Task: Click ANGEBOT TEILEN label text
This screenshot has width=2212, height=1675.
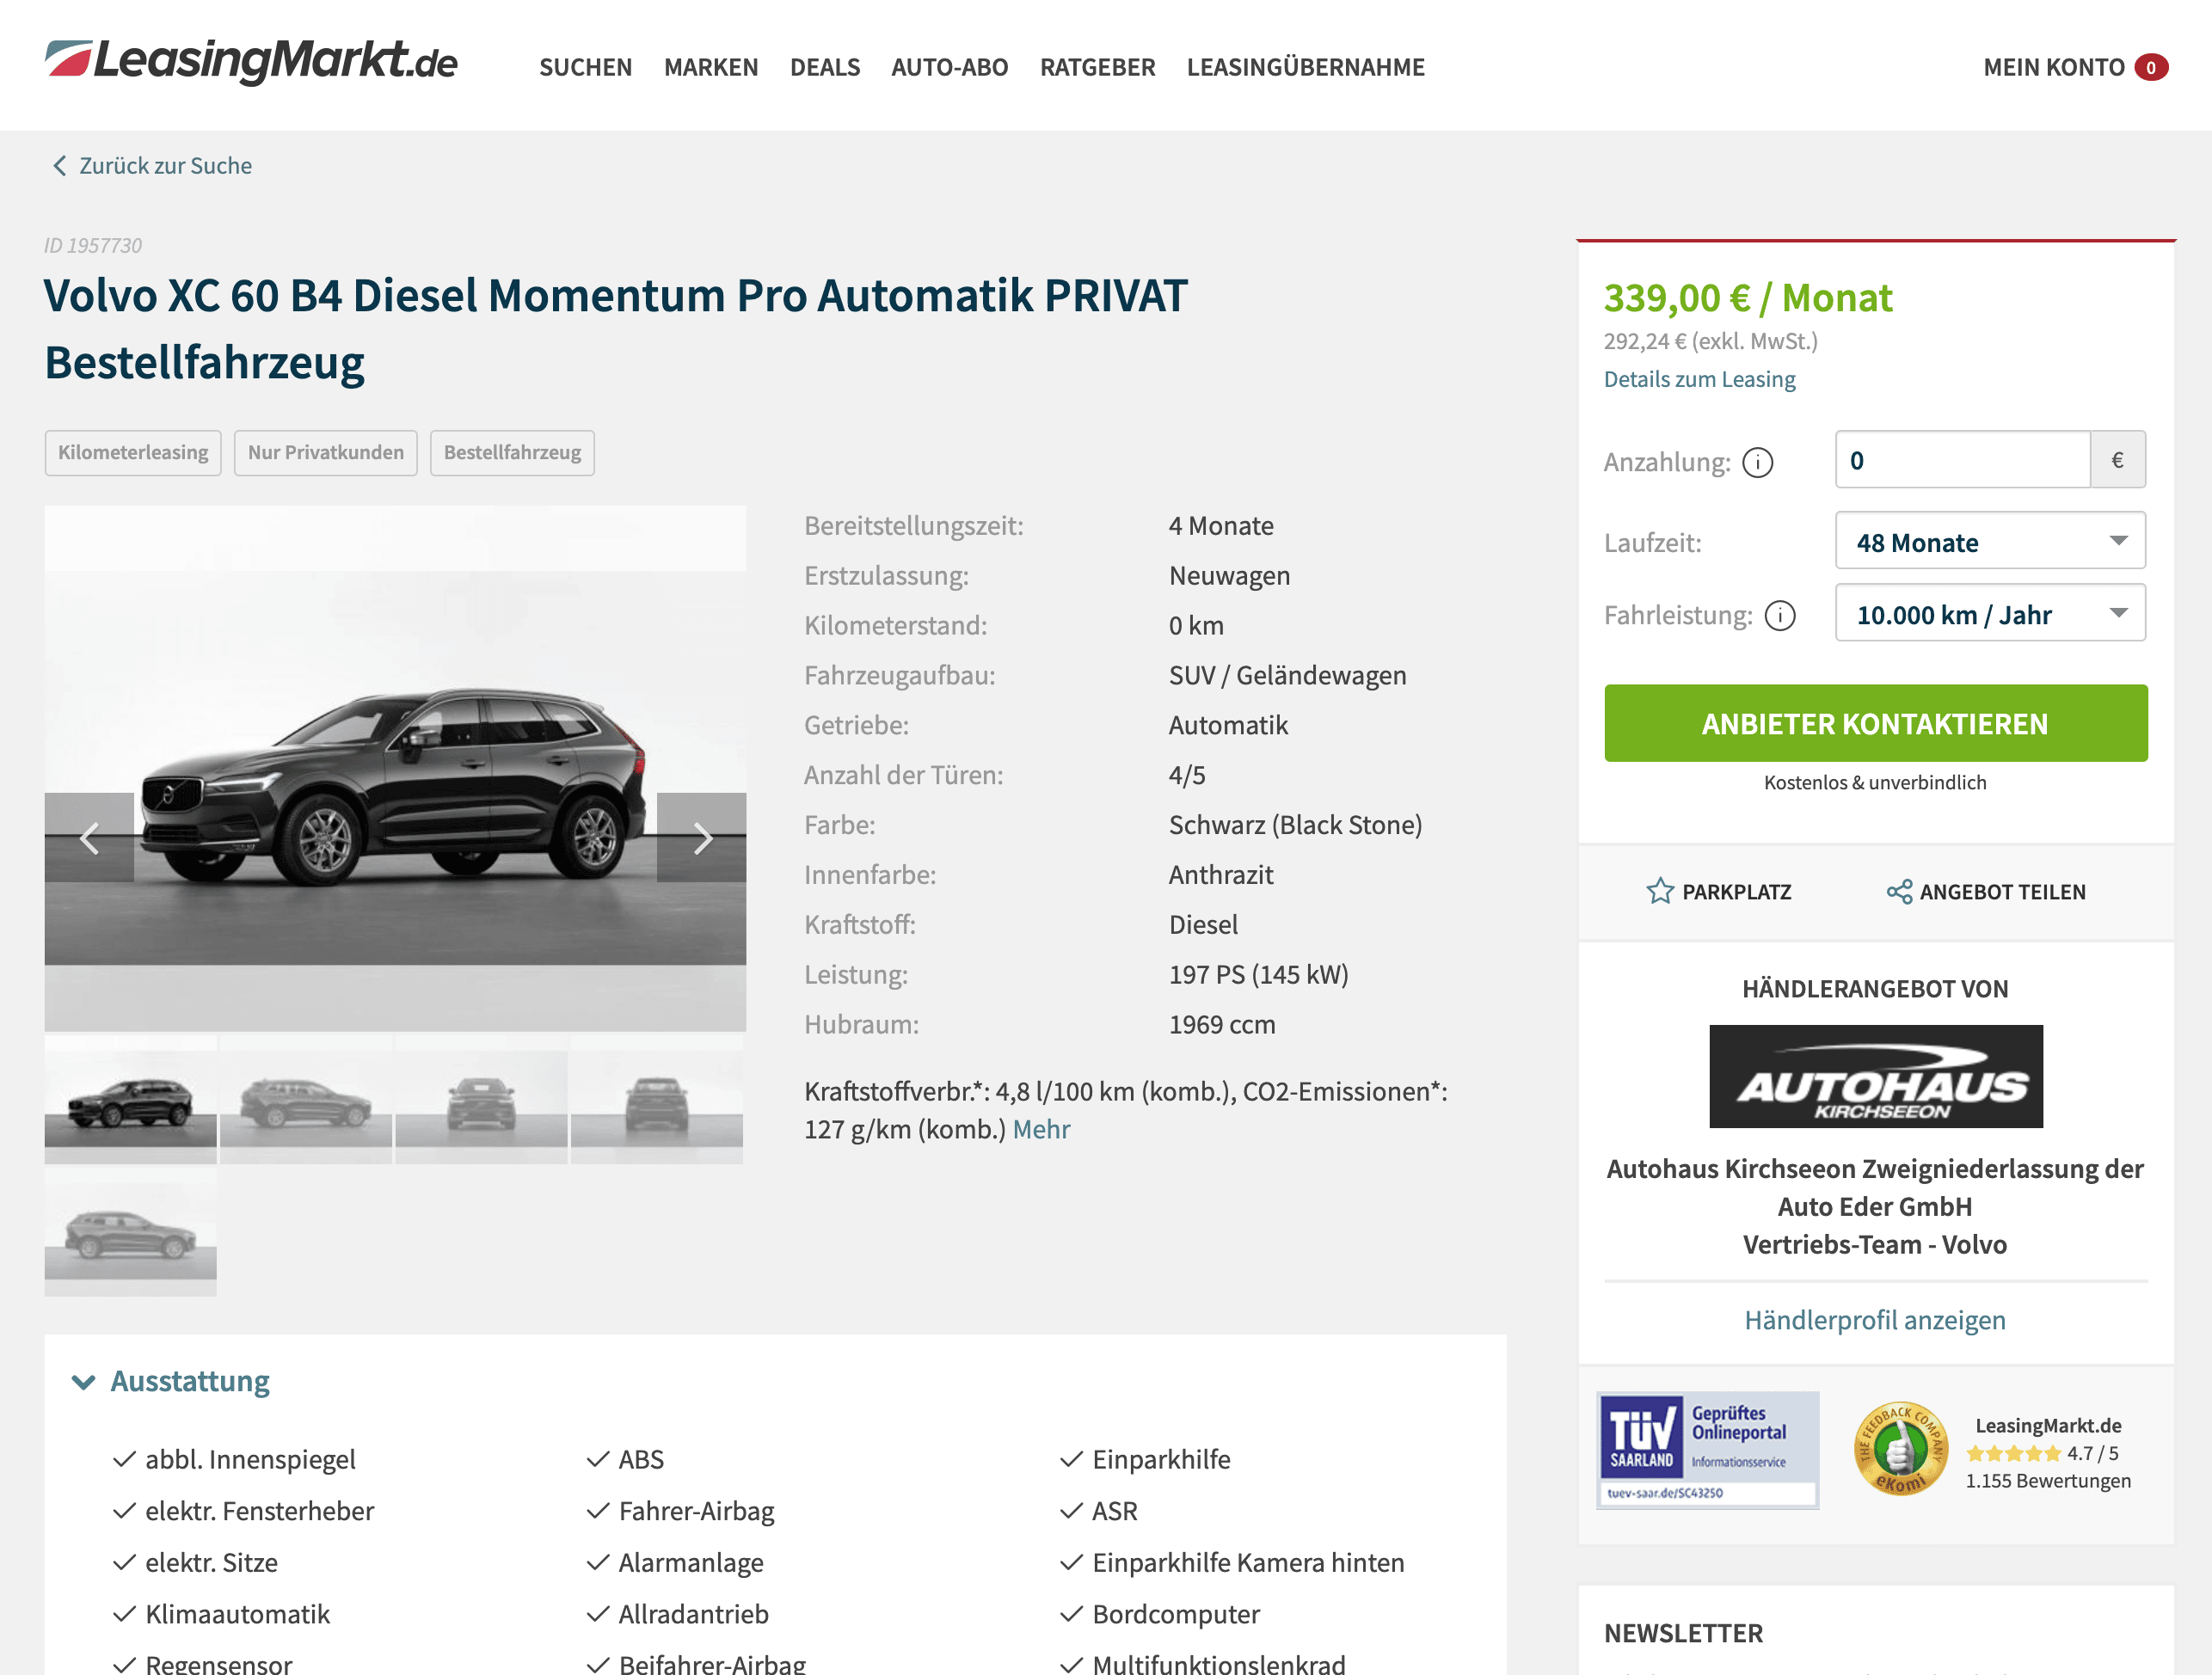Action: [x=2003, y=892]
